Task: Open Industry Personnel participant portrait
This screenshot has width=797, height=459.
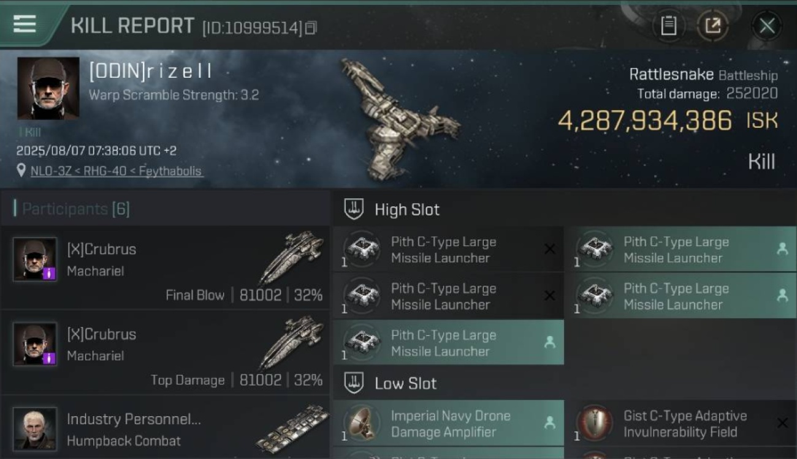Action: (35, 429)
